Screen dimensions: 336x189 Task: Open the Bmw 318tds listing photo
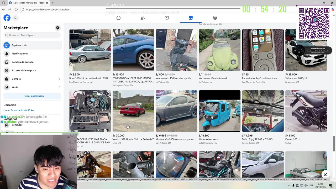[x=90, y=50]
